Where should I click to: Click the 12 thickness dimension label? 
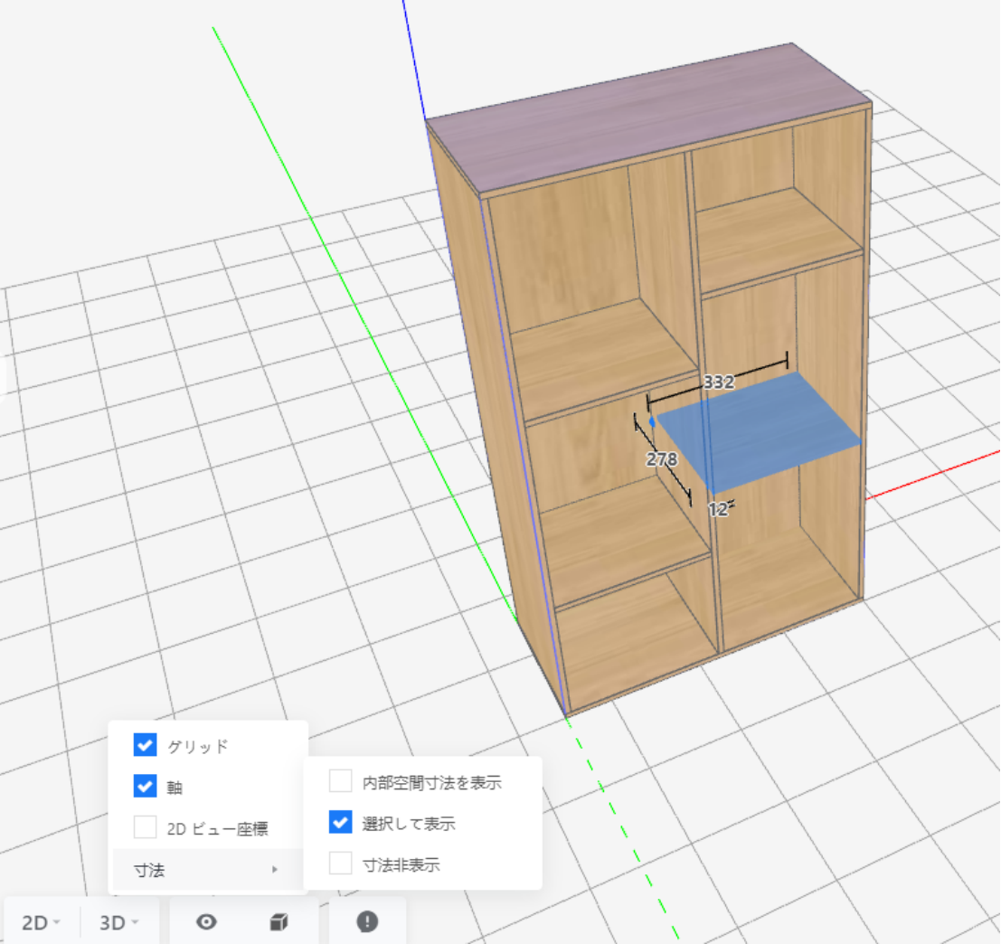pyautogui.click(x=718, y=509)
